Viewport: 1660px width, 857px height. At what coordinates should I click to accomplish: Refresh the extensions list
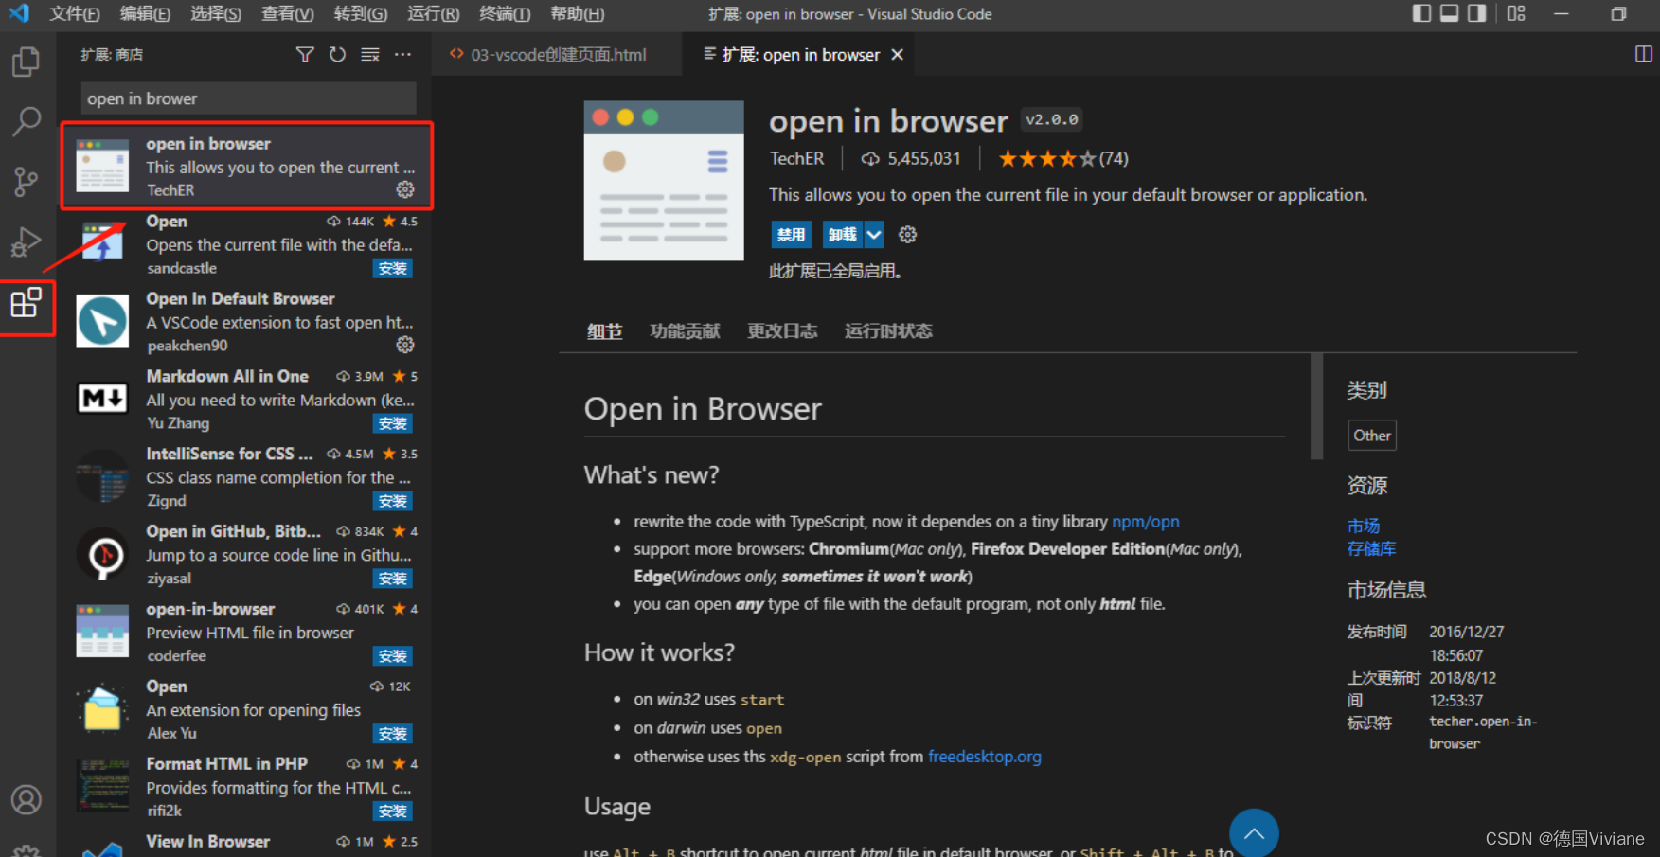tap(337, 55)
